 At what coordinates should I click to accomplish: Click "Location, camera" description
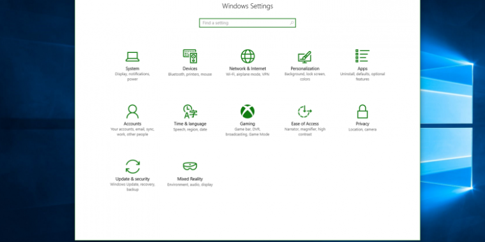362,130
